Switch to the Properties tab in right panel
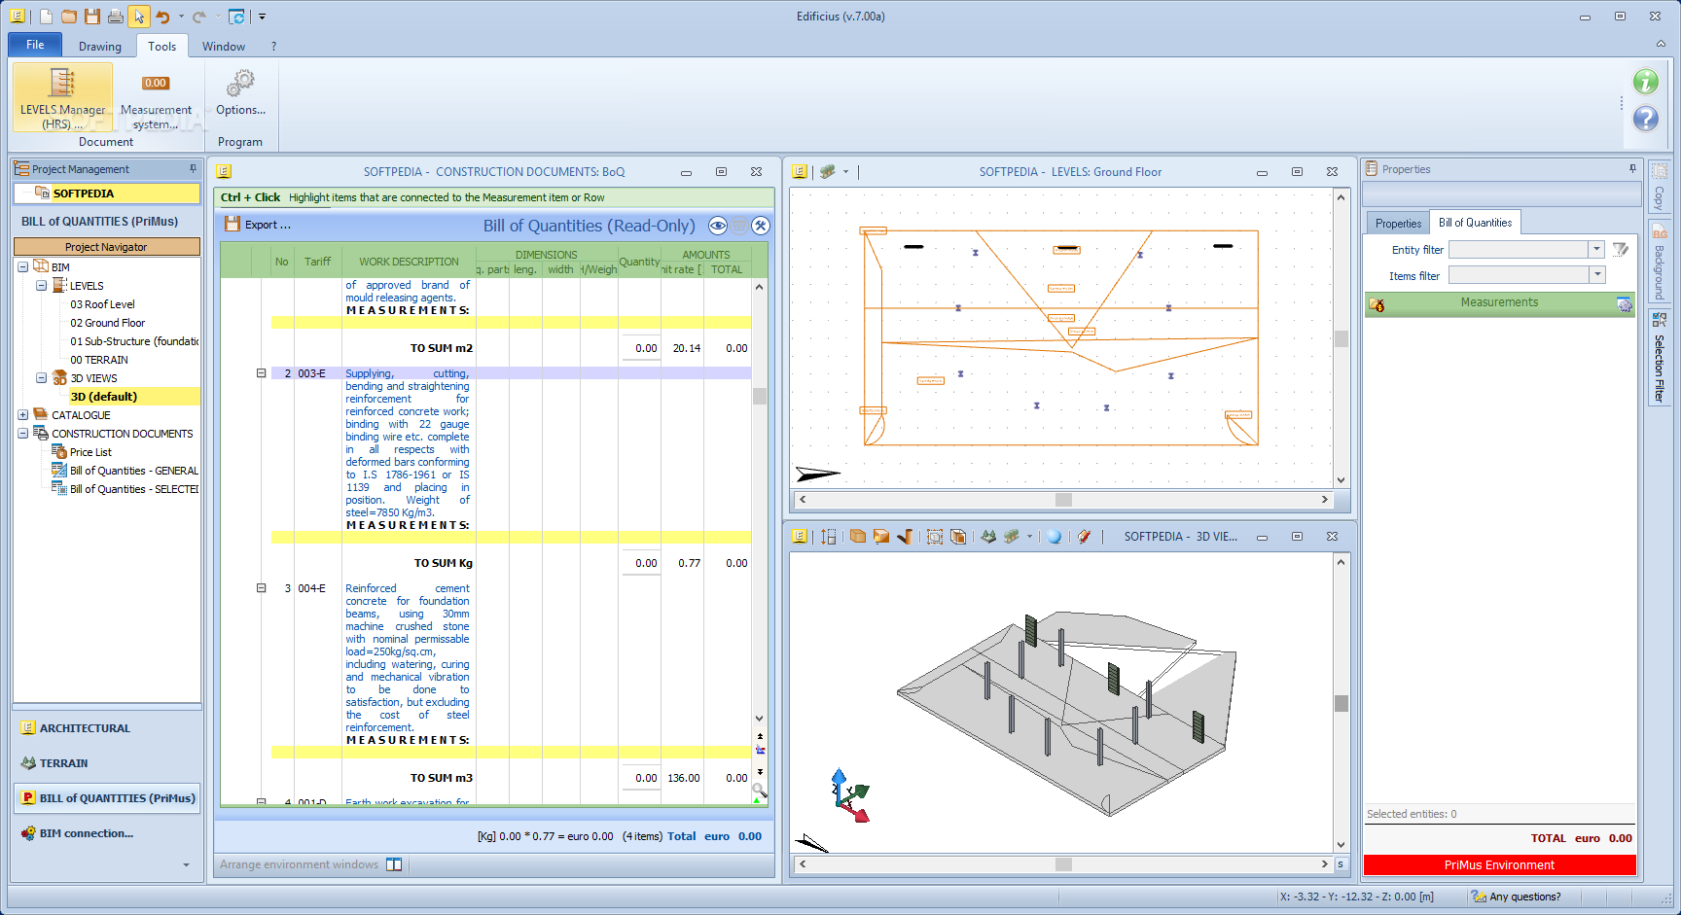Viewport: 1681px width, 915px height. coord(1398,224)
